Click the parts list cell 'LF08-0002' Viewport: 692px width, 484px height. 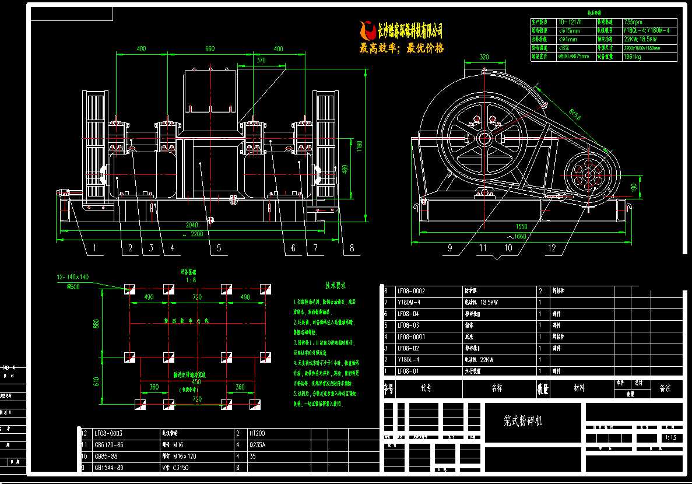(x=411, y=291)
